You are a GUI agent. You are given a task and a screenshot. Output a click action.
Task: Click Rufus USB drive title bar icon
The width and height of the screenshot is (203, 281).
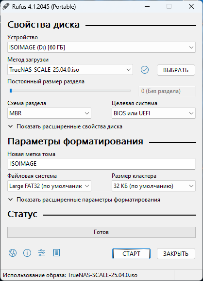click(6, 7)
